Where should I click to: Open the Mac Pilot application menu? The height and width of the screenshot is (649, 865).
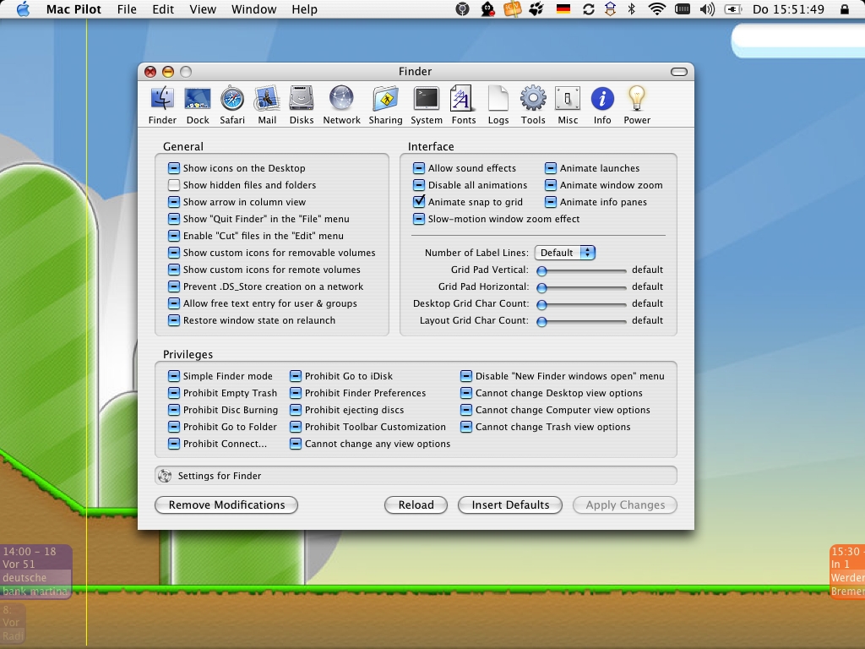[x=73, y=8]
